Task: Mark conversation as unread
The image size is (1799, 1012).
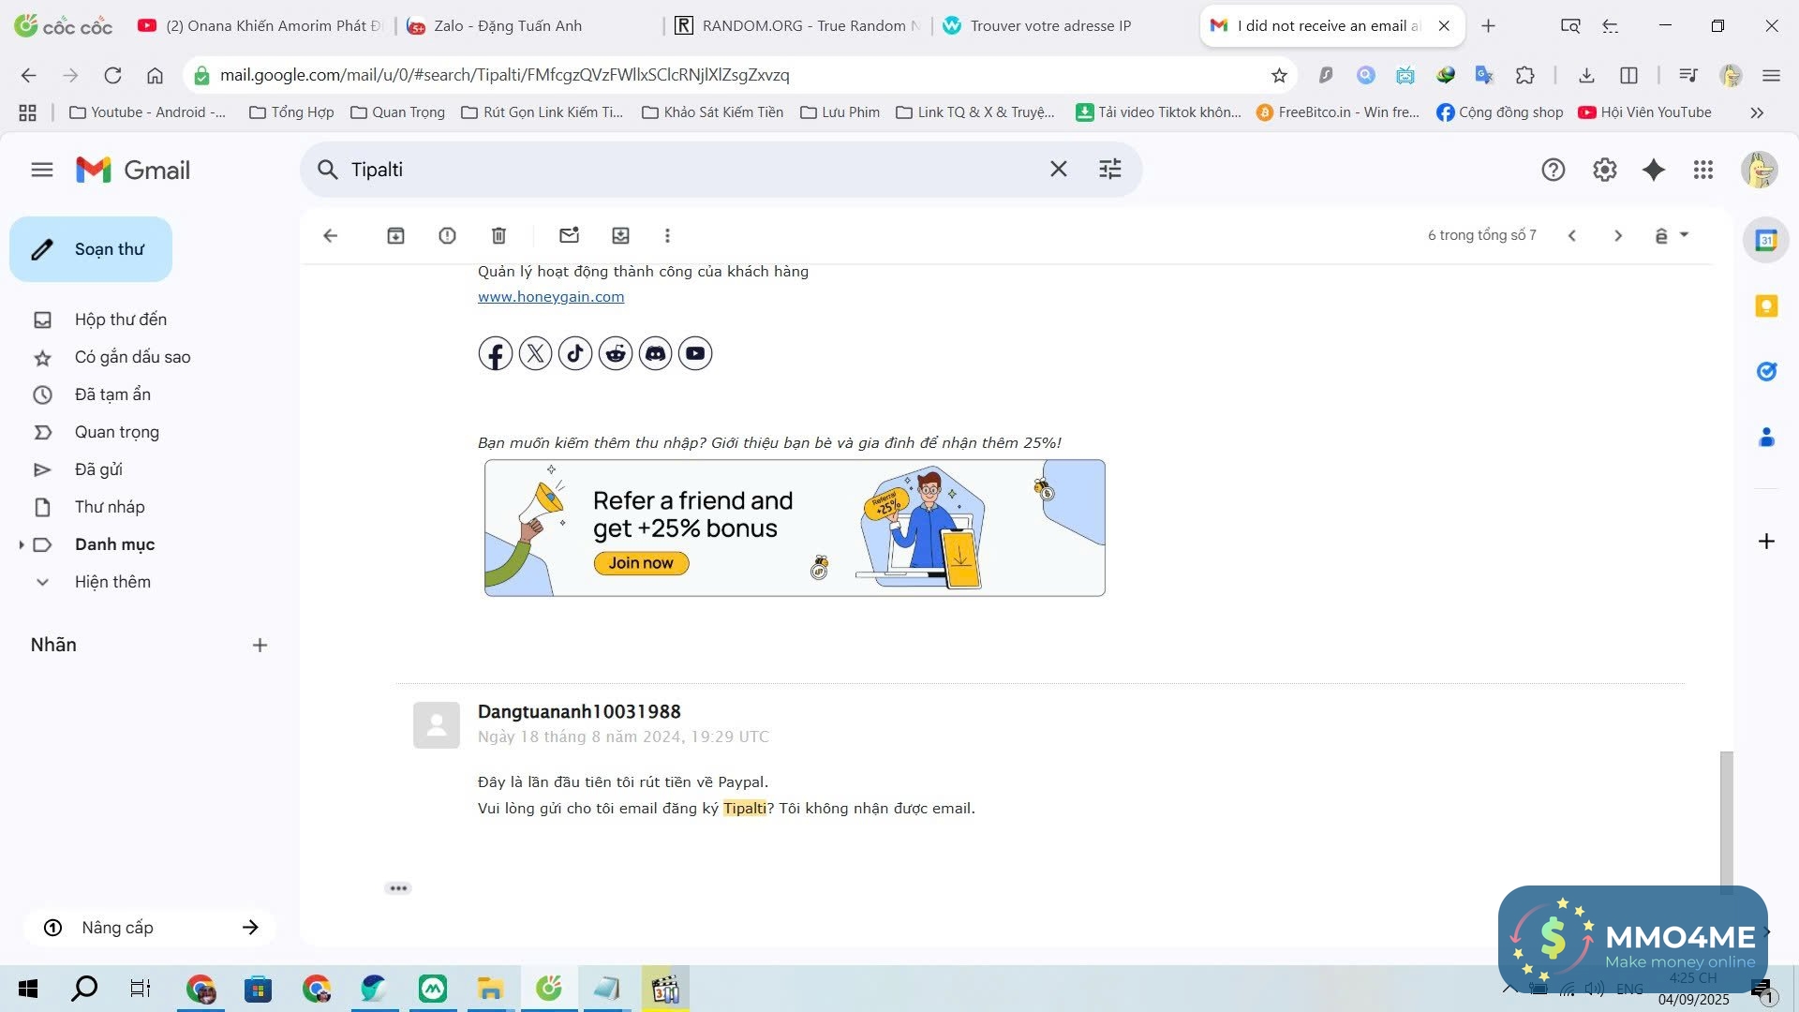Action: (569, 236)
